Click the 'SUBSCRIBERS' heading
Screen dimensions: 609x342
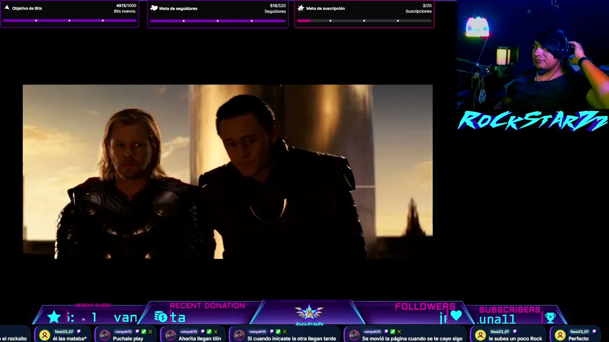pos(510,310)
